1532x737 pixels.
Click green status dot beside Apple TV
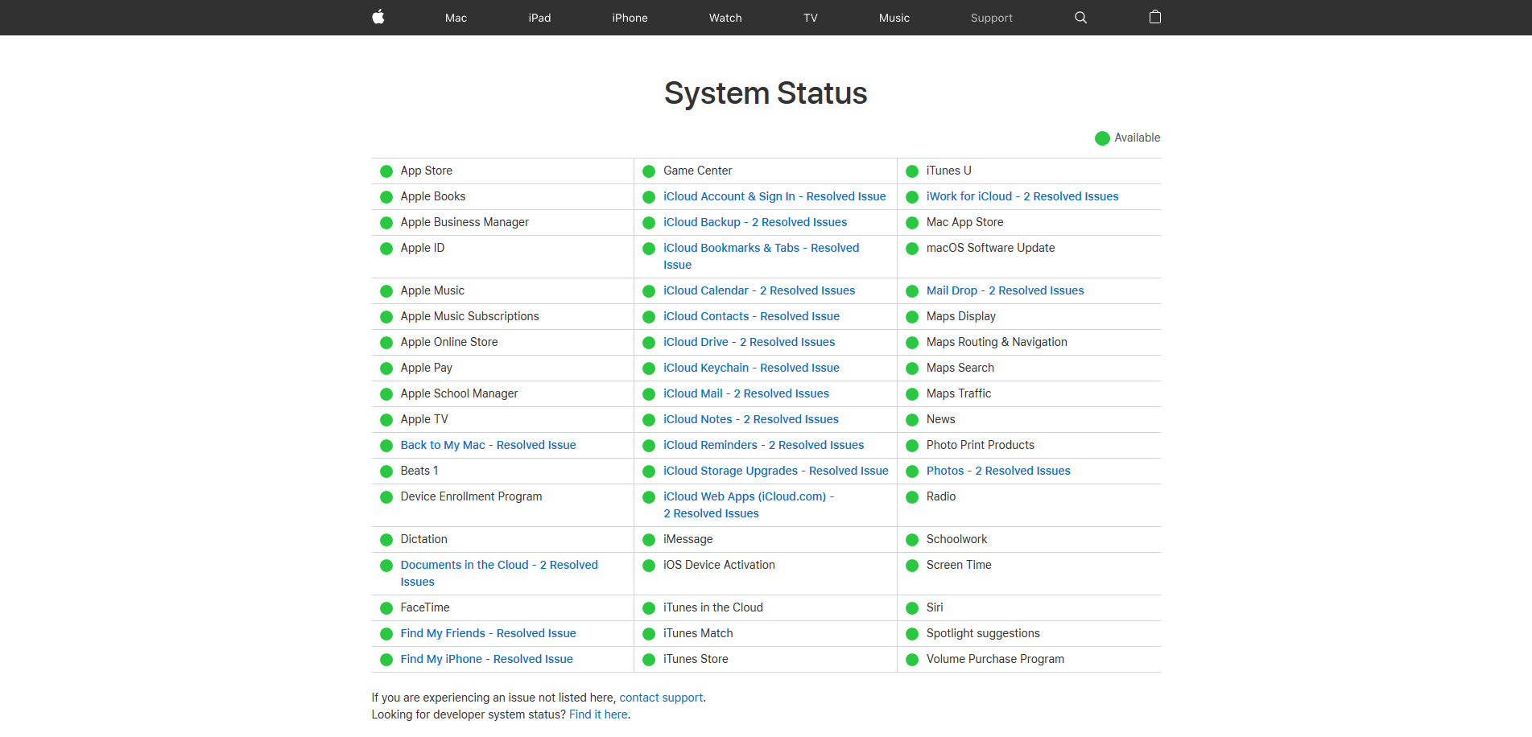pos(386,420)
